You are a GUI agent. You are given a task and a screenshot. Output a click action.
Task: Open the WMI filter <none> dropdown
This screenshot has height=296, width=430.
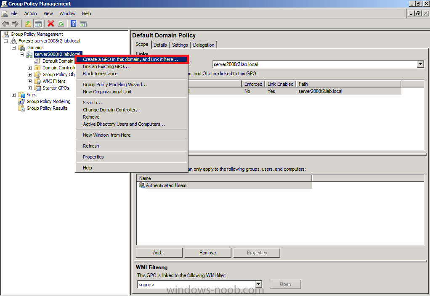[x=259, y=284]
